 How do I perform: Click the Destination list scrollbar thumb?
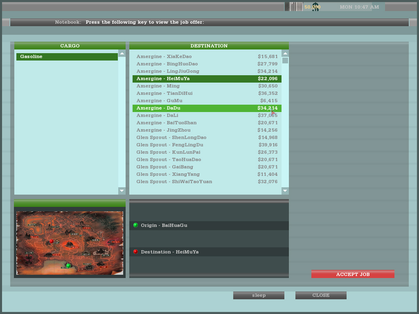point(285,61)
